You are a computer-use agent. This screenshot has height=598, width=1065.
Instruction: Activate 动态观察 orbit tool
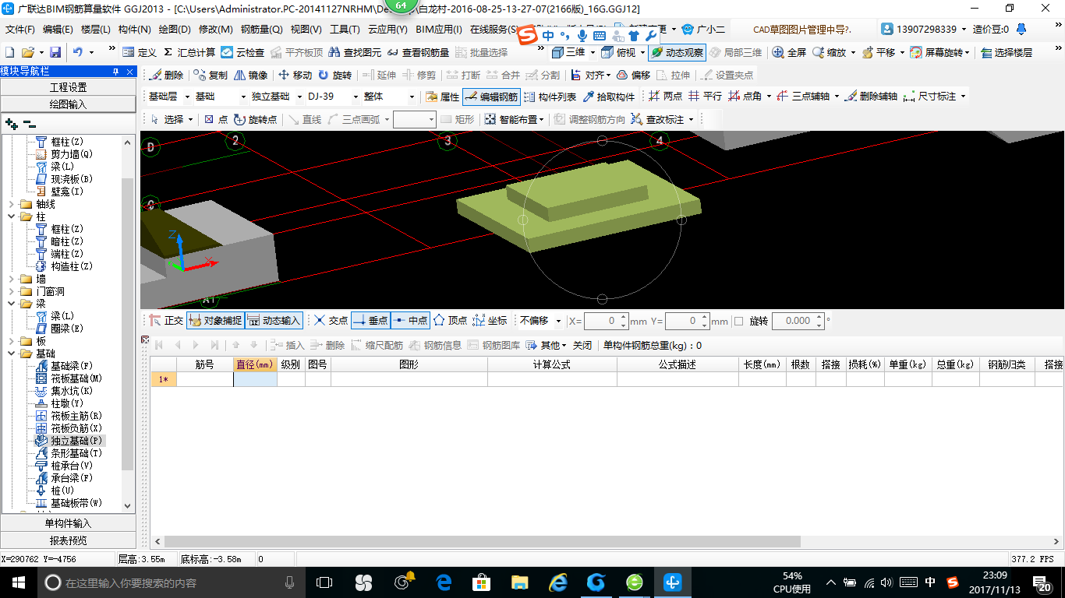click(677, 52)
